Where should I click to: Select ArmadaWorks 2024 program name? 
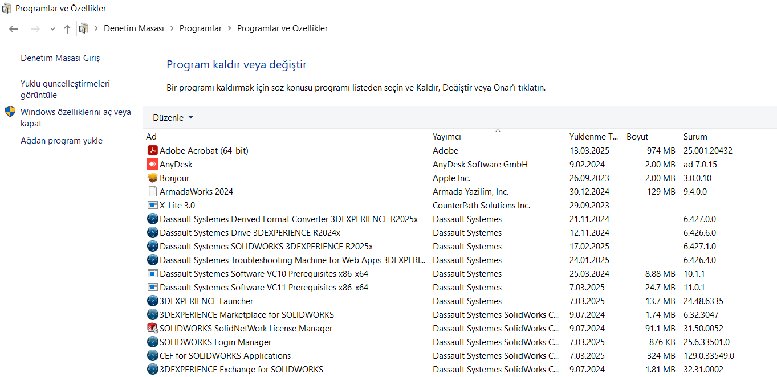click(196, 192)
